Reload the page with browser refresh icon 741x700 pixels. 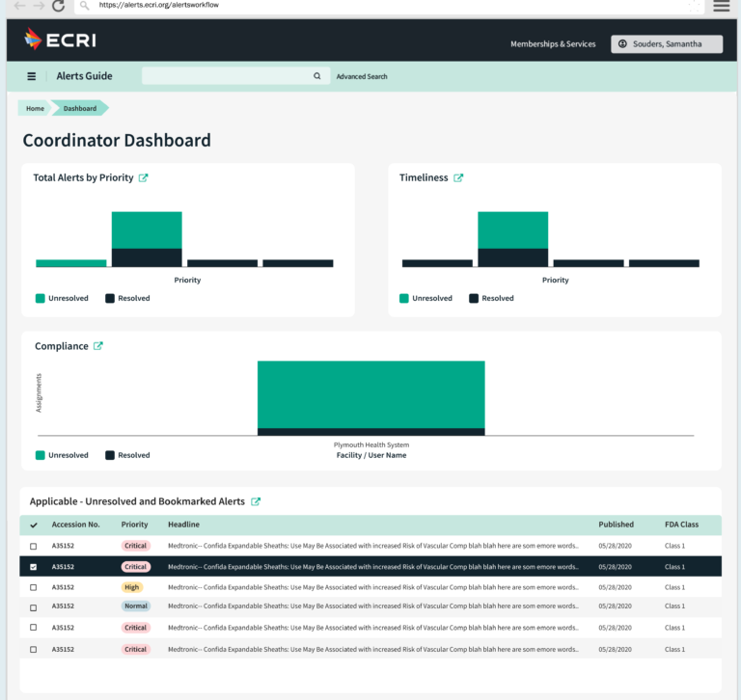[x=58, y=6]
